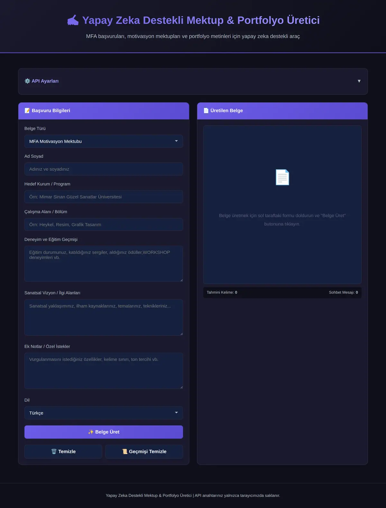Click the large document placeholder icon
386x508 pixels.
[x=282, y=177]
